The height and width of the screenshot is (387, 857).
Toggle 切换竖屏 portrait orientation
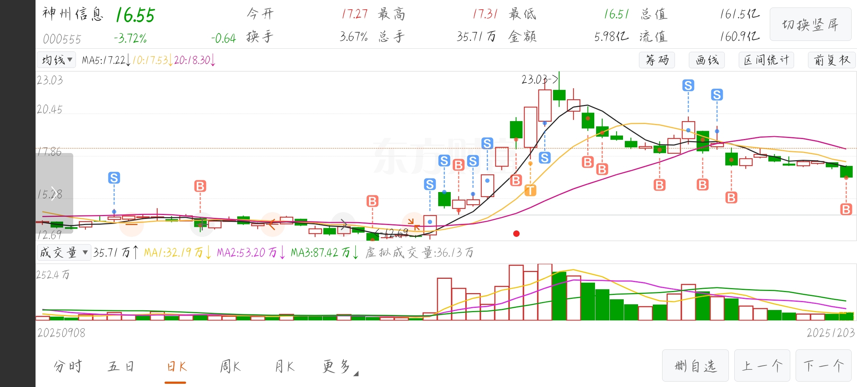(x=810, y=24)
